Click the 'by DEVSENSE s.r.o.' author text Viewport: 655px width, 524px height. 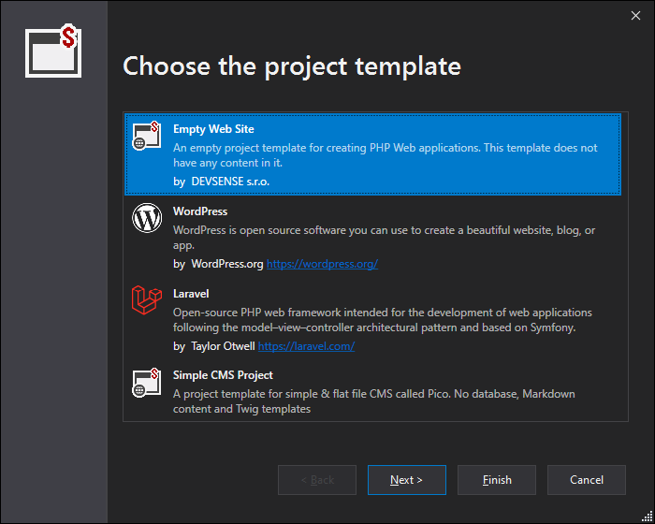pos(222,182)
